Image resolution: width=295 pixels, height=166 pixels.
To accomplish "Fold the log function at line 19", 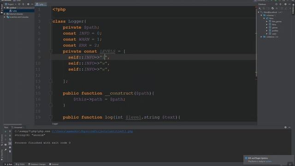I will point(51,117).
